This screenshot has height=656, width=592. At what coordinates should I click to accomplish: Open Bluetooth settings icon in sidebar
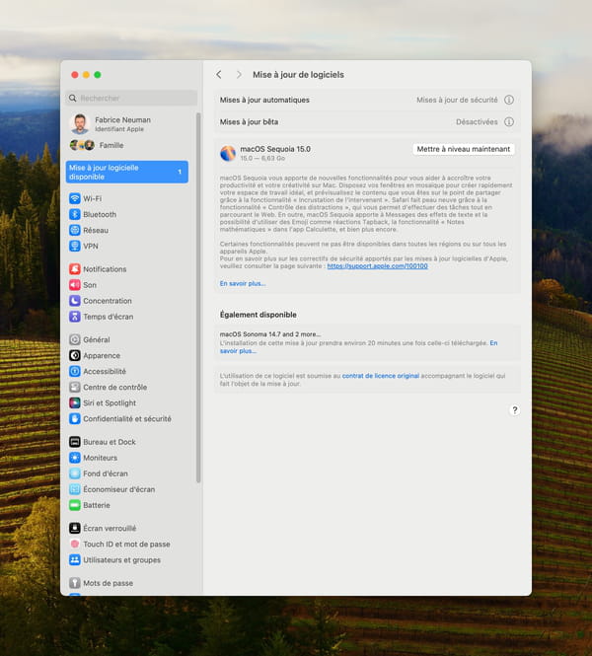pyautogui.click(x=74, y=214)
